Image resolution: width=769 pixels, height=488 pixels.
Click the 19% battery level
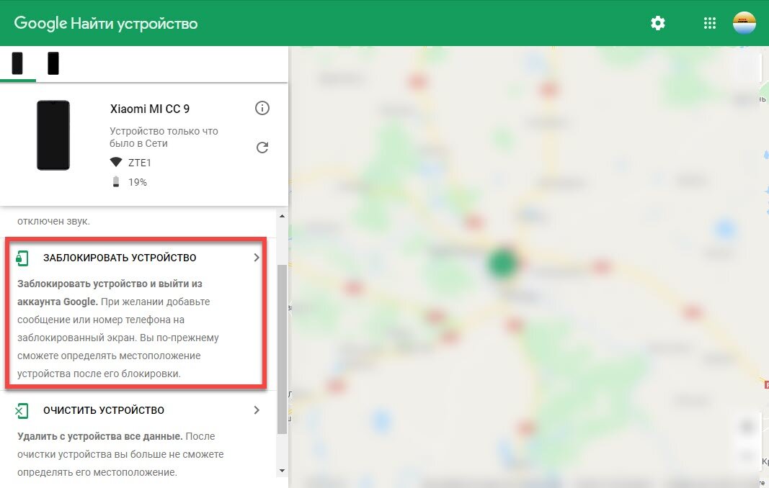tap(138, 182)
